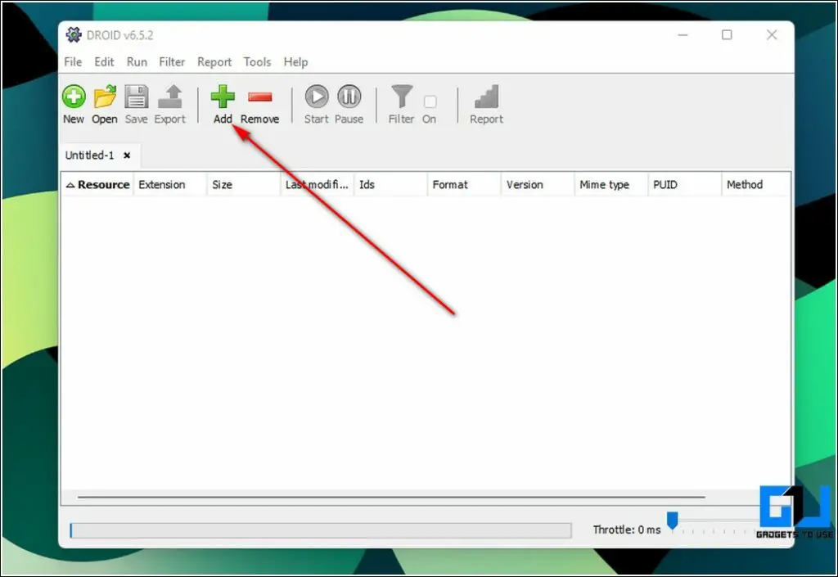Viewport: 838px width, 577px height.
Task: Start the identification with the Start icon
Action: (316, 97)
